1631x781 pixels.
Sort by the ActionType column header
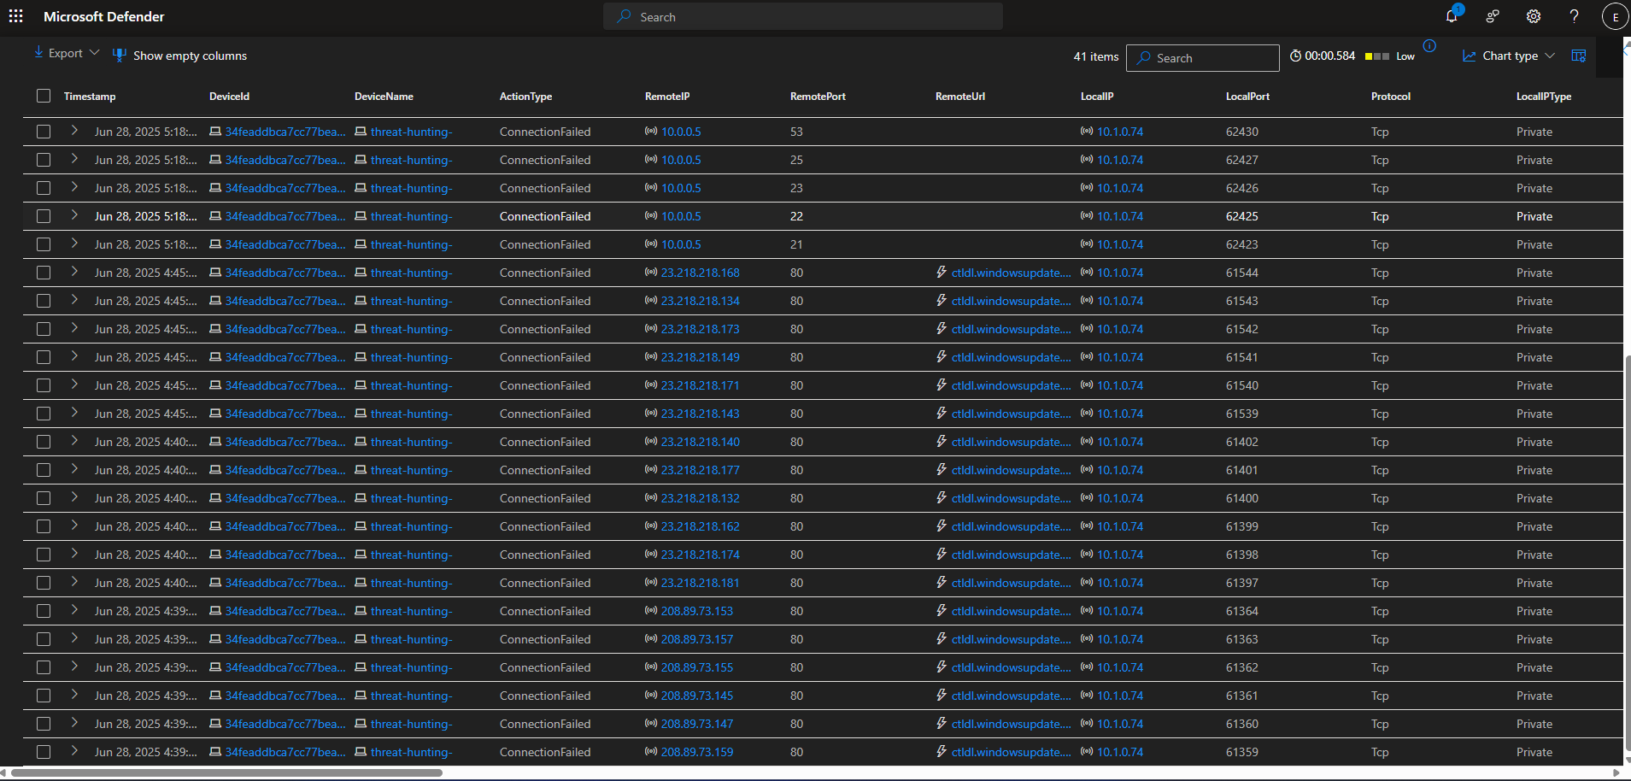[525, 97]
